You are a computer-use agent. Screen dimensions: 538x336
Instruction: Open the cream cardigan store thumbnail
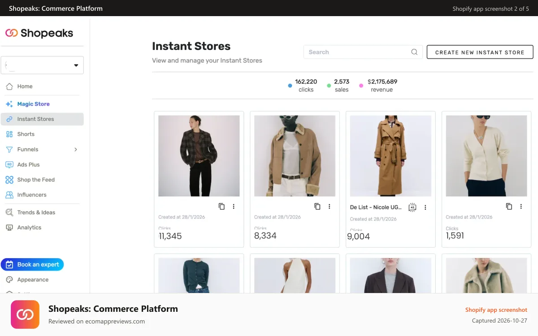[486, 156]
